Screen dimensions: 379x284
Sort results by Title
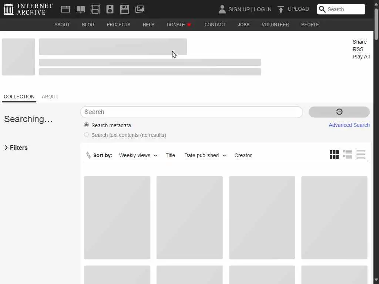click(x=170, y=155)
